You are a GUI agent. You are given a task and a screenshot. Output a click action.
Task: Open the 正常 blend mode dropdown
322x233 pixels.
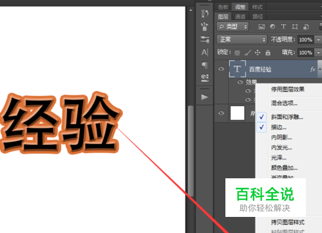[x=241, y=39]
